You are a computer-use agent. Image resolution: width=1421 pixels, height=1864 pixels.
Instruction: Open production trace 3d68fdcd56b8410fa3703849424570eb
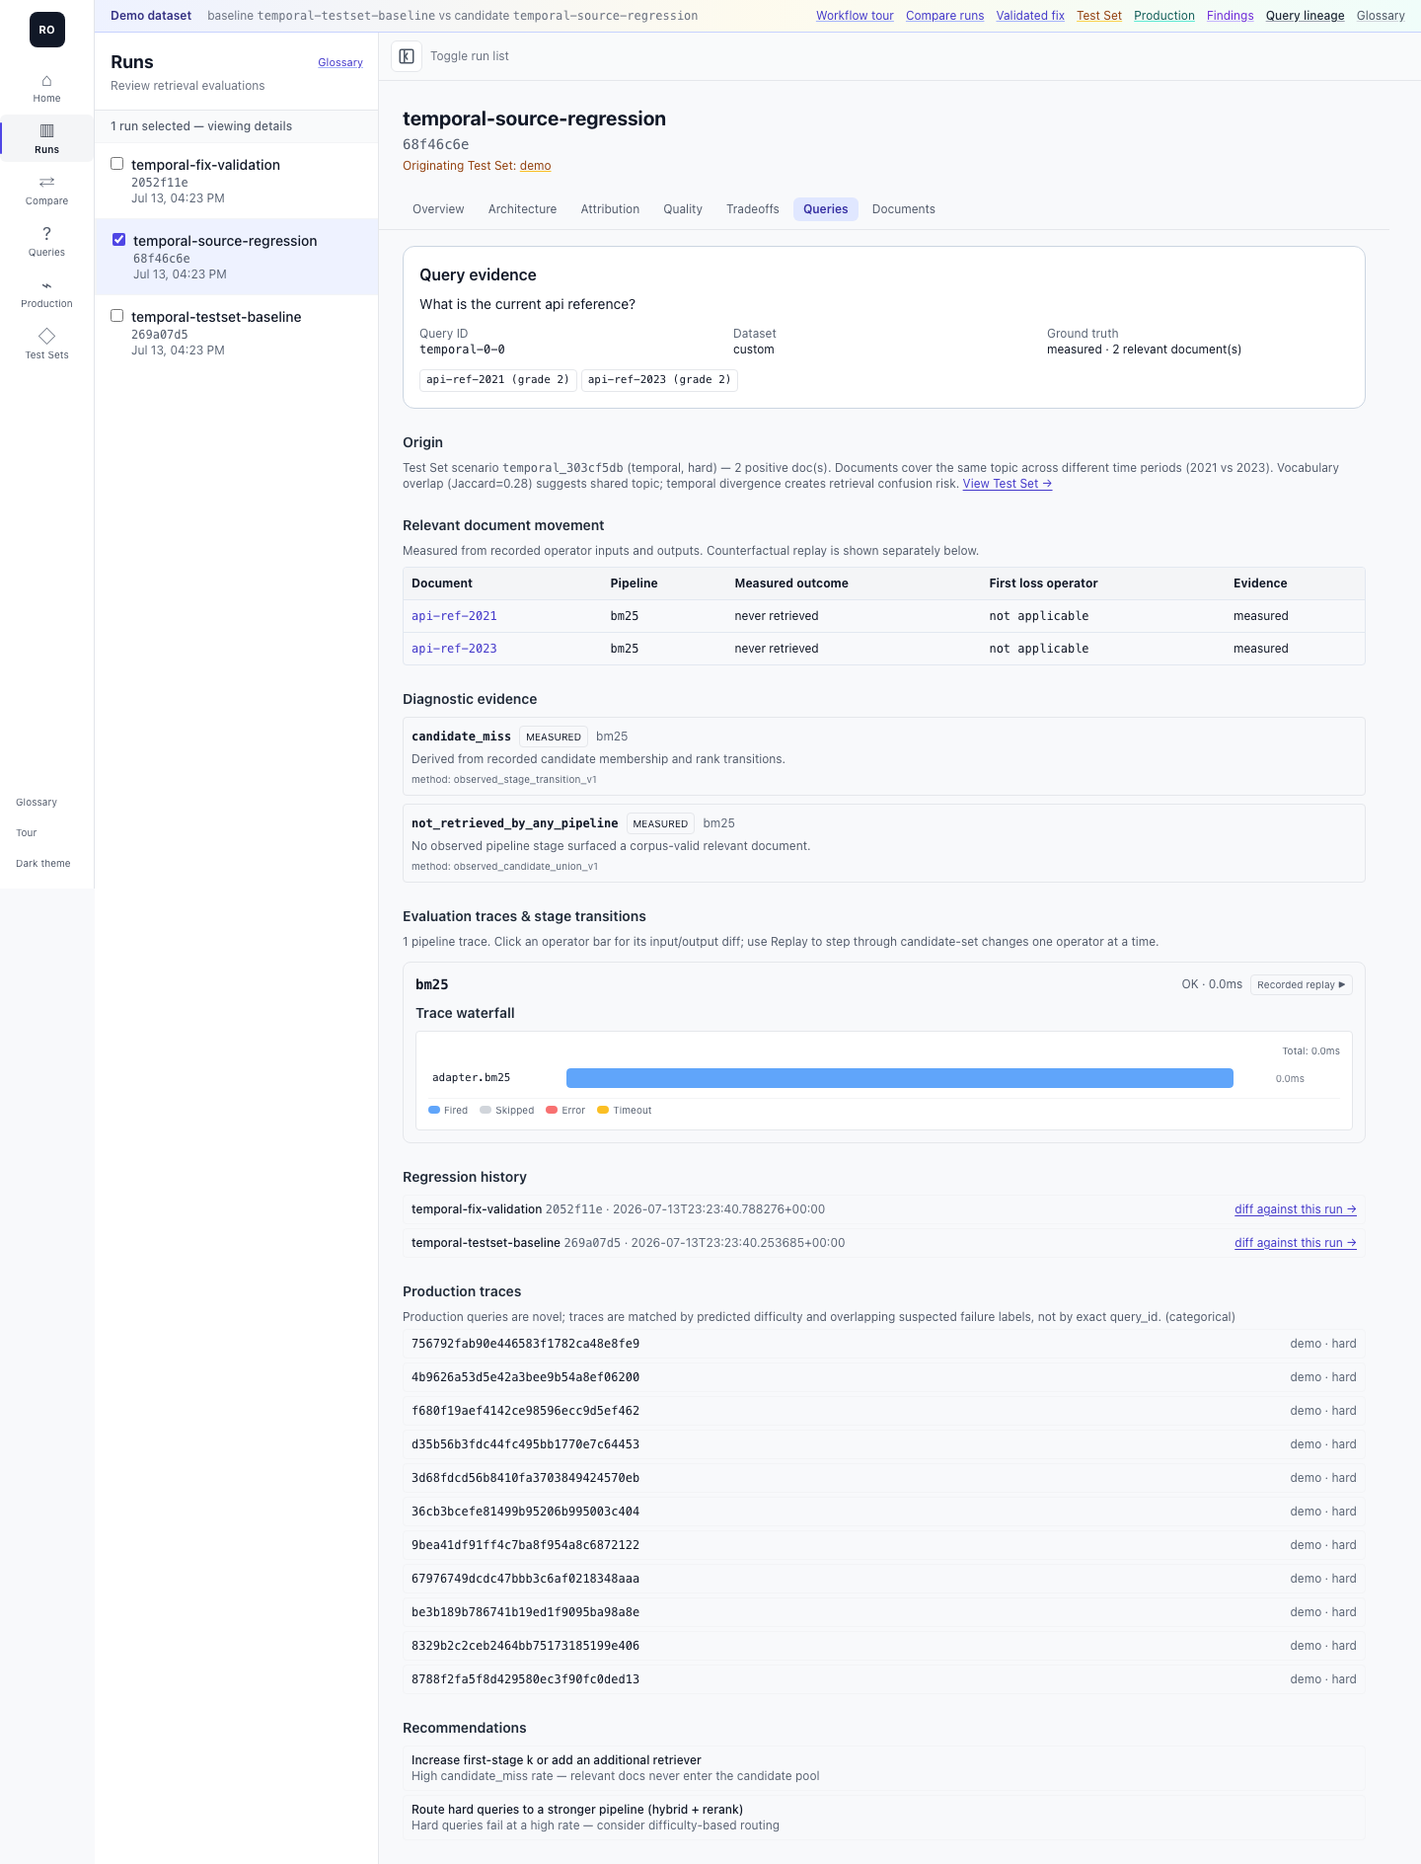coord(884,1478)
